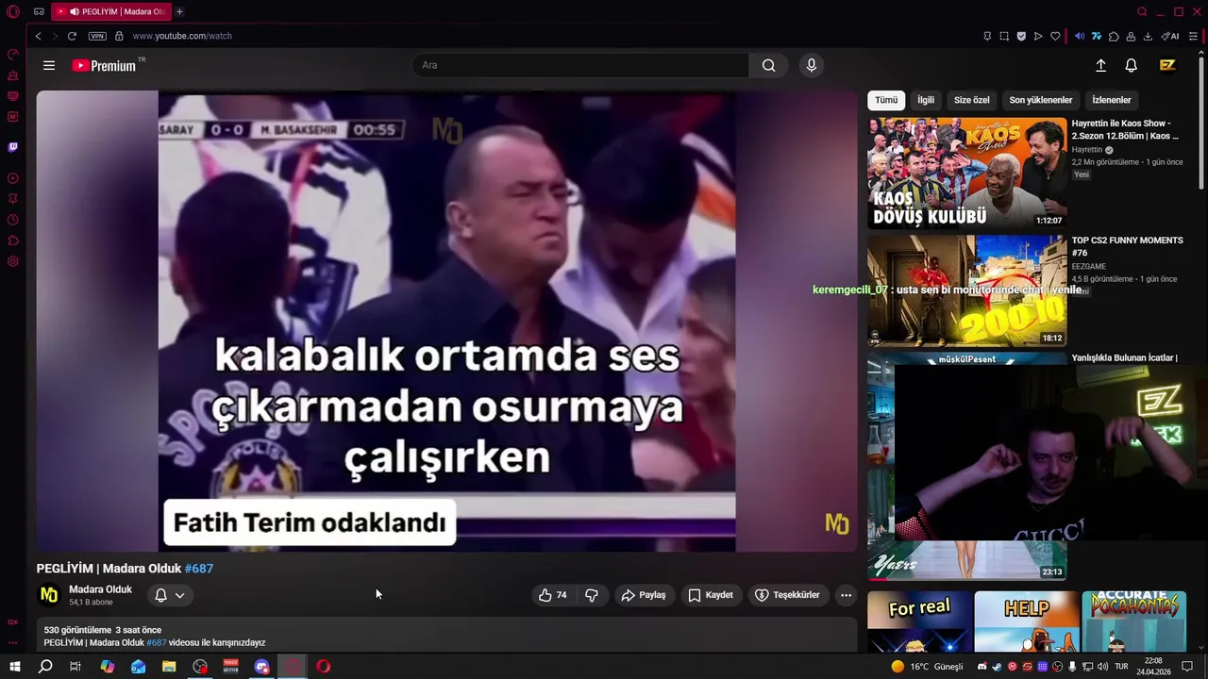Start voice search with microphone

coord(811,65)
